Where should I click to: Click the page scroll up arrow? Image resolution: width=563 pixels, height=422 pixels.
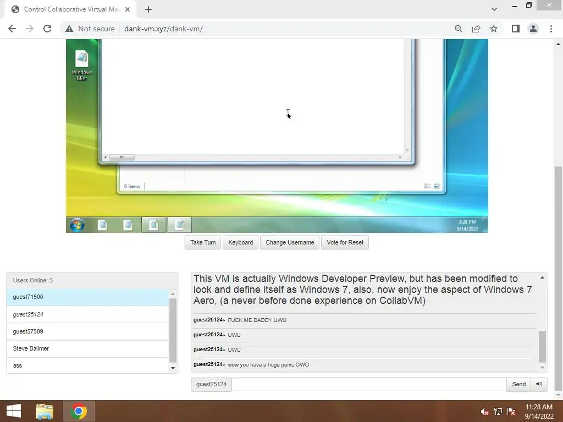click(558, 44)
